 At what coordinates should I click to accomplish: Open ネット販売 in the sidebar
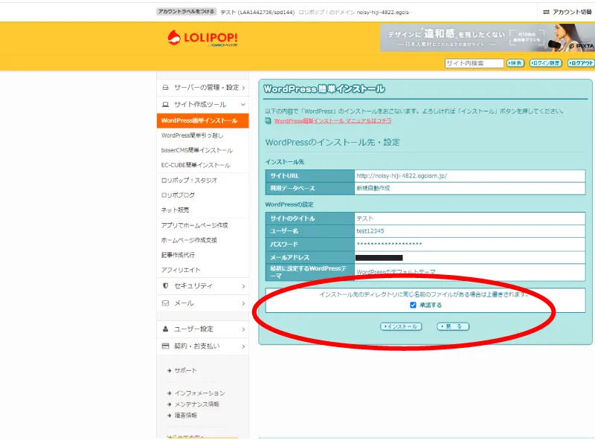(x=175, y=210)
